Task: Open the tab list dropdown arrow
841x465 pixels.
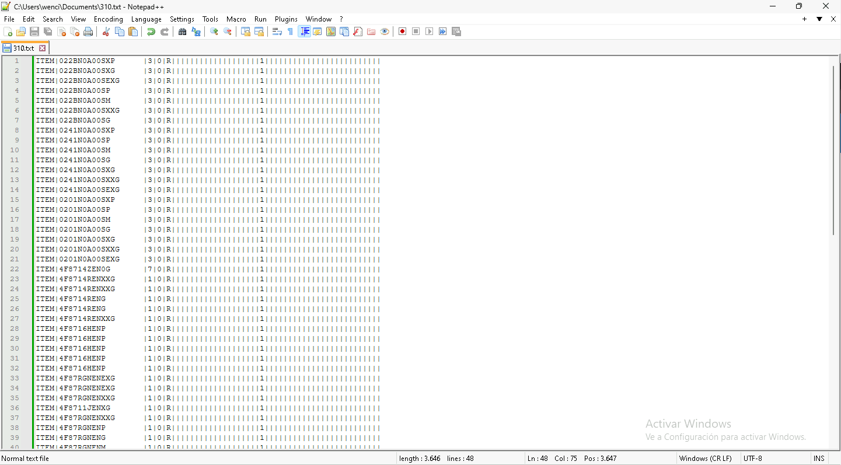Action: point(819,19)
